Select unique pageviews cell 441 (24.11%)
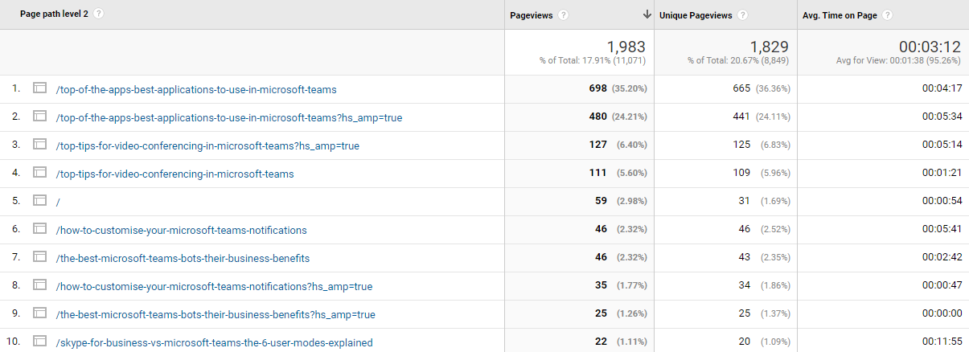The width and height of the screenshot is (969, 352). 762,117
